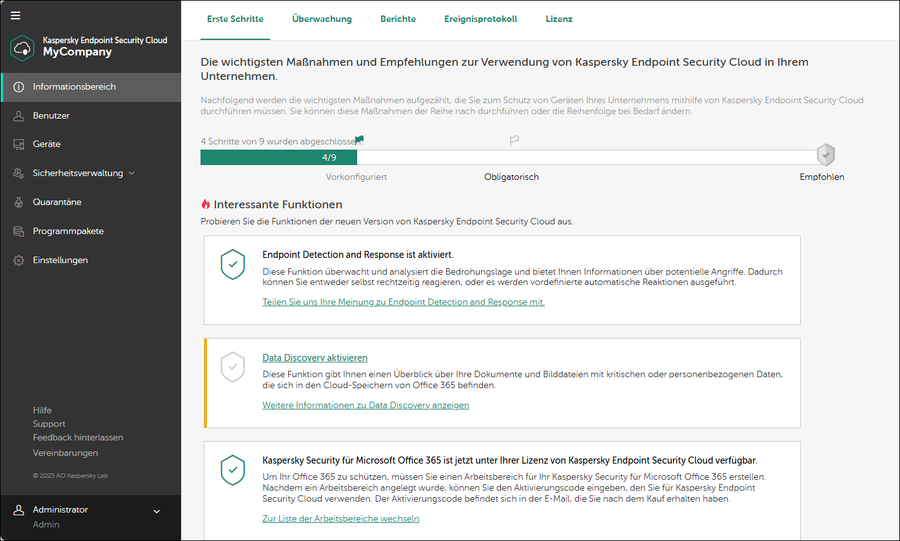Navigate to Geräte in the sidebar

pyautogui.click(x=91, y=144)
